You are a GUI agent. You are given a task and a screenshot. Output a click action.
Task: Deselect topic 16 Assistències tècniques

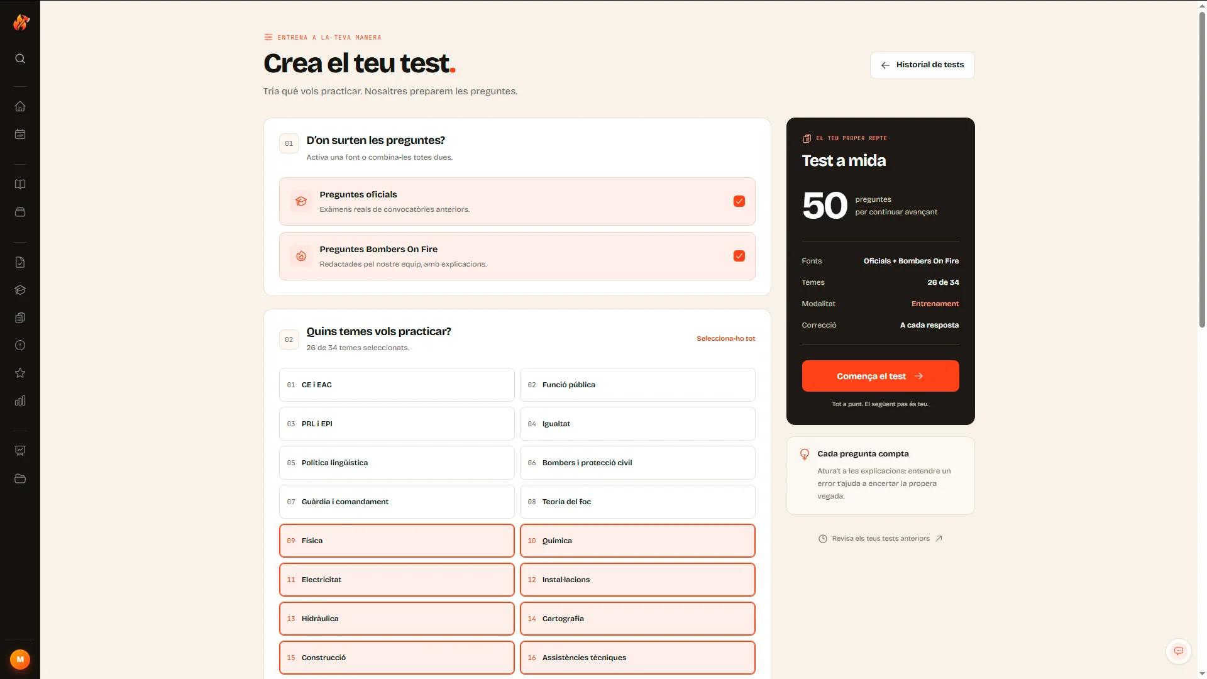(637, 658)
